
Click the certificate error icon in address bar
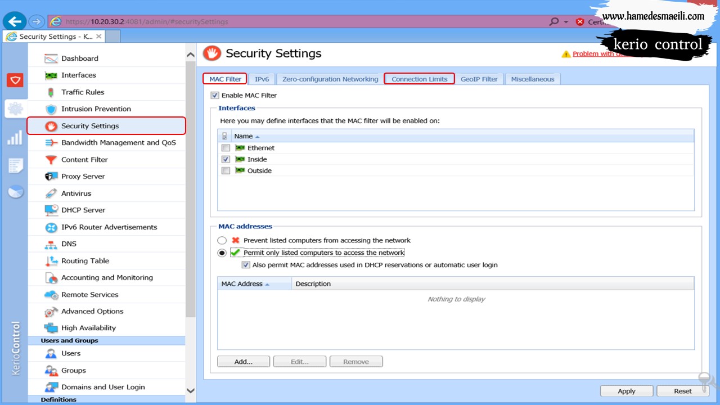580,22
